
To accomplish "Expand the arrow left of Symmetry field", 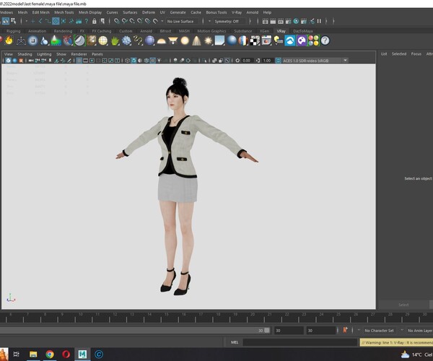I will click(209, 21).
